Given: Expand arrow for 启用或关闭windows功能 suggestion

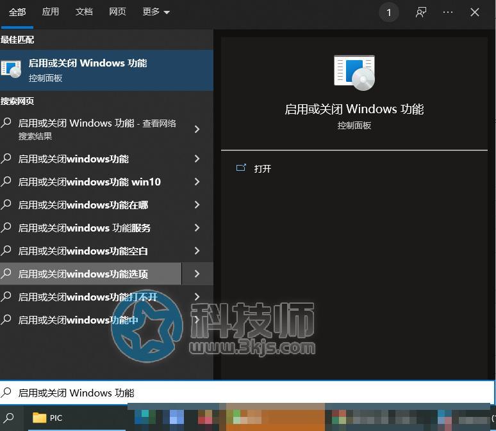Looking at the screenshot, I should [x=197, y=159].
